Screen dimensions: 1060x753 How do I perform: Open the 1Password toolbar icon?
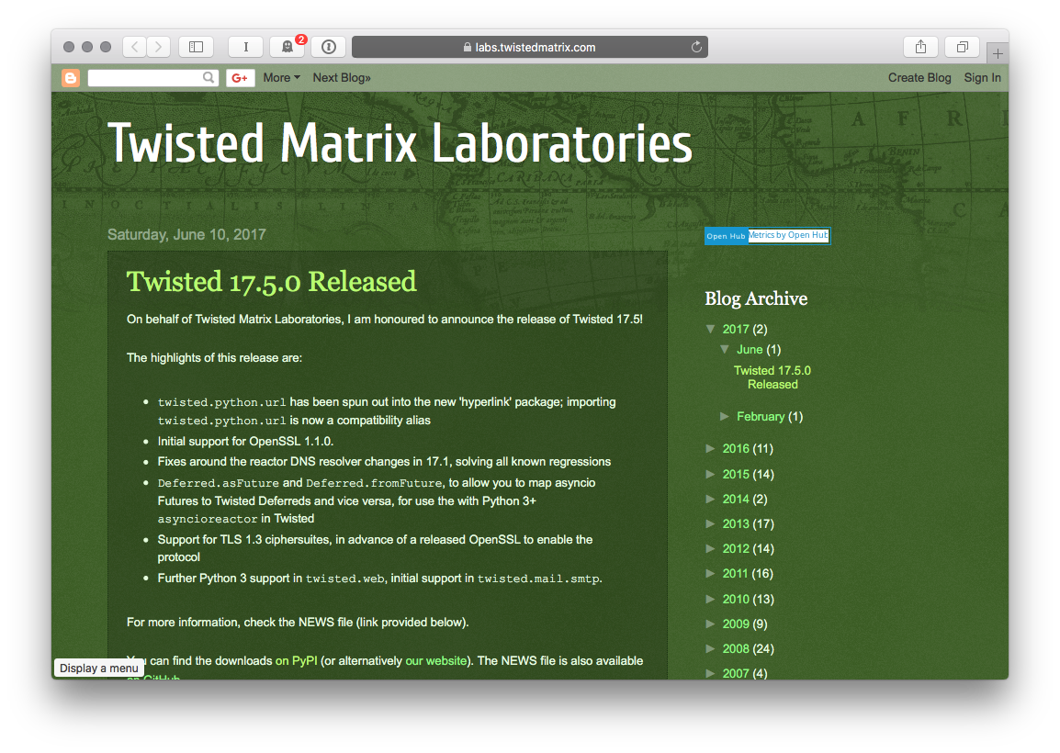click(x=329, y=47)
